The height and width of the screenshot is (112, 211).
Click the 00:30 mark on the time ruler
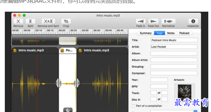(85, 31)
